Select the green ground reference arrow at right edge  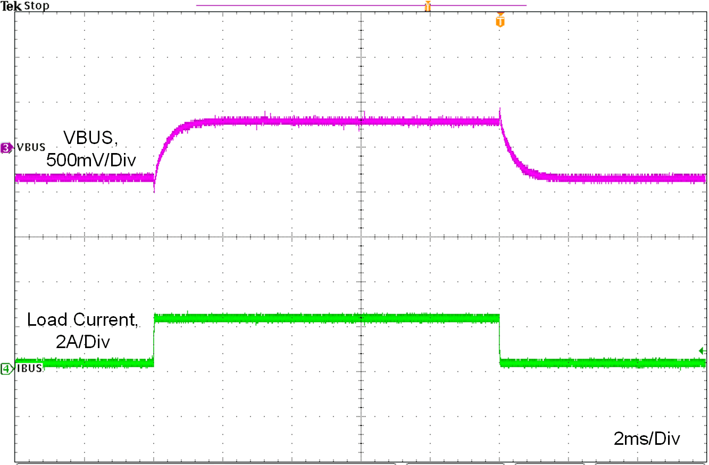pyautogui.click(x=703, y=351)
